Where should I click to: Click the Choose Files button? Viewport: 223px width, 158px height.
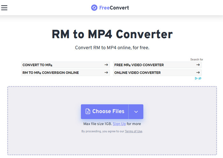105,111
